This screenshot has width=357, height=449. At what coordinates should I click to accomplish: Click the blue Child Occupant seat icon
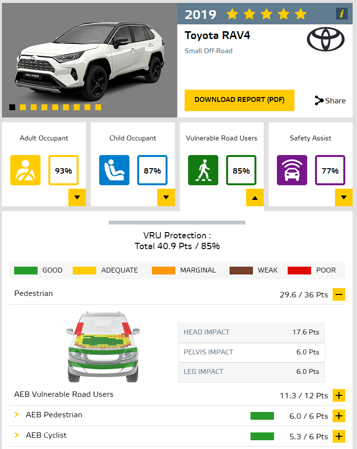click(114, 170)
